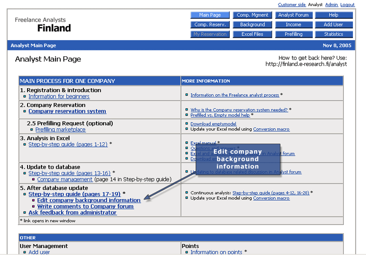Open Write comments to Company forum
366x255 pixels.
(85, 207)
